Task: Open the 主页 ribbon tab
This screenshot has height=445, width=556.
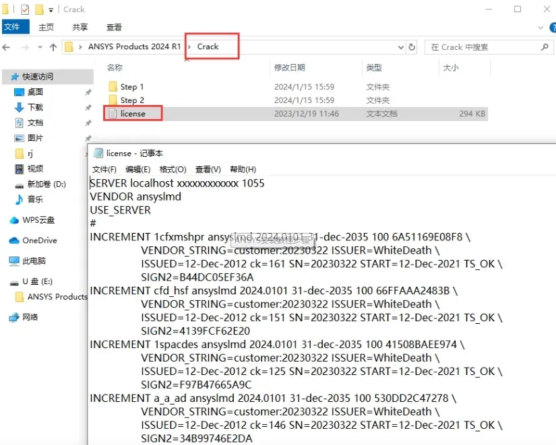Action: pyautogui.click(x=46, y=27)
